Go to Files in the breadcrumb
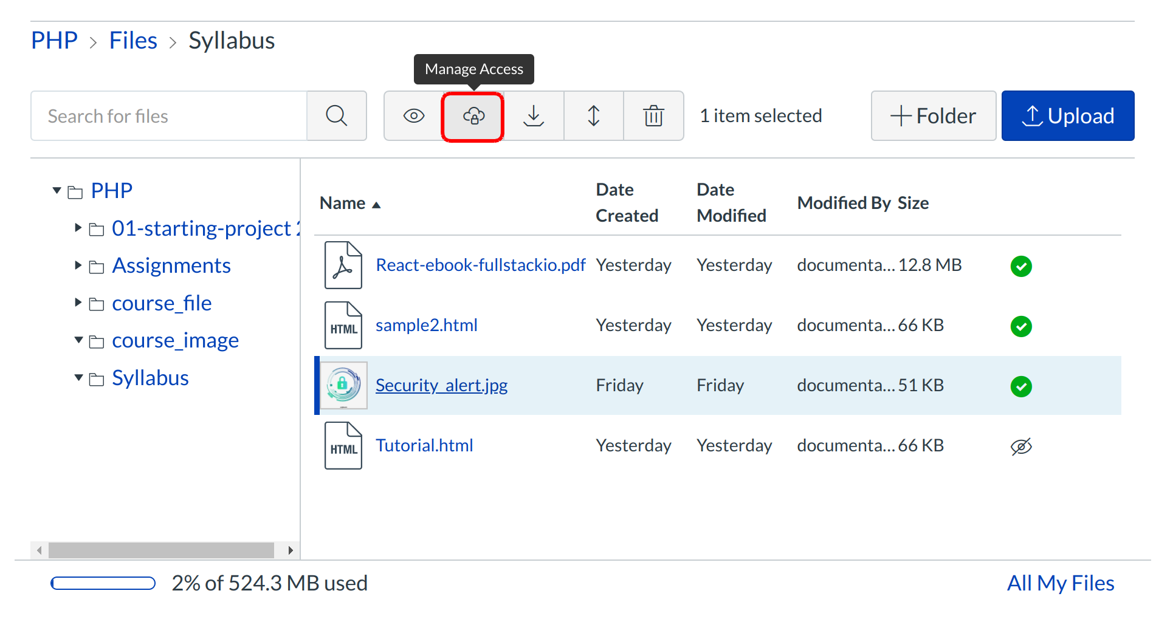The height and width of the screenshot is (633, 1156). coord(133,41)
